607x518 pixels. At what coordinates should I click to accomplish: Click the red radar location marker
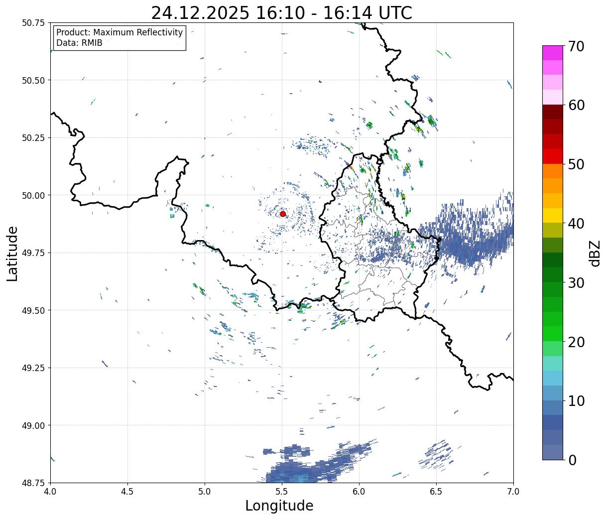tap(283, 214)
